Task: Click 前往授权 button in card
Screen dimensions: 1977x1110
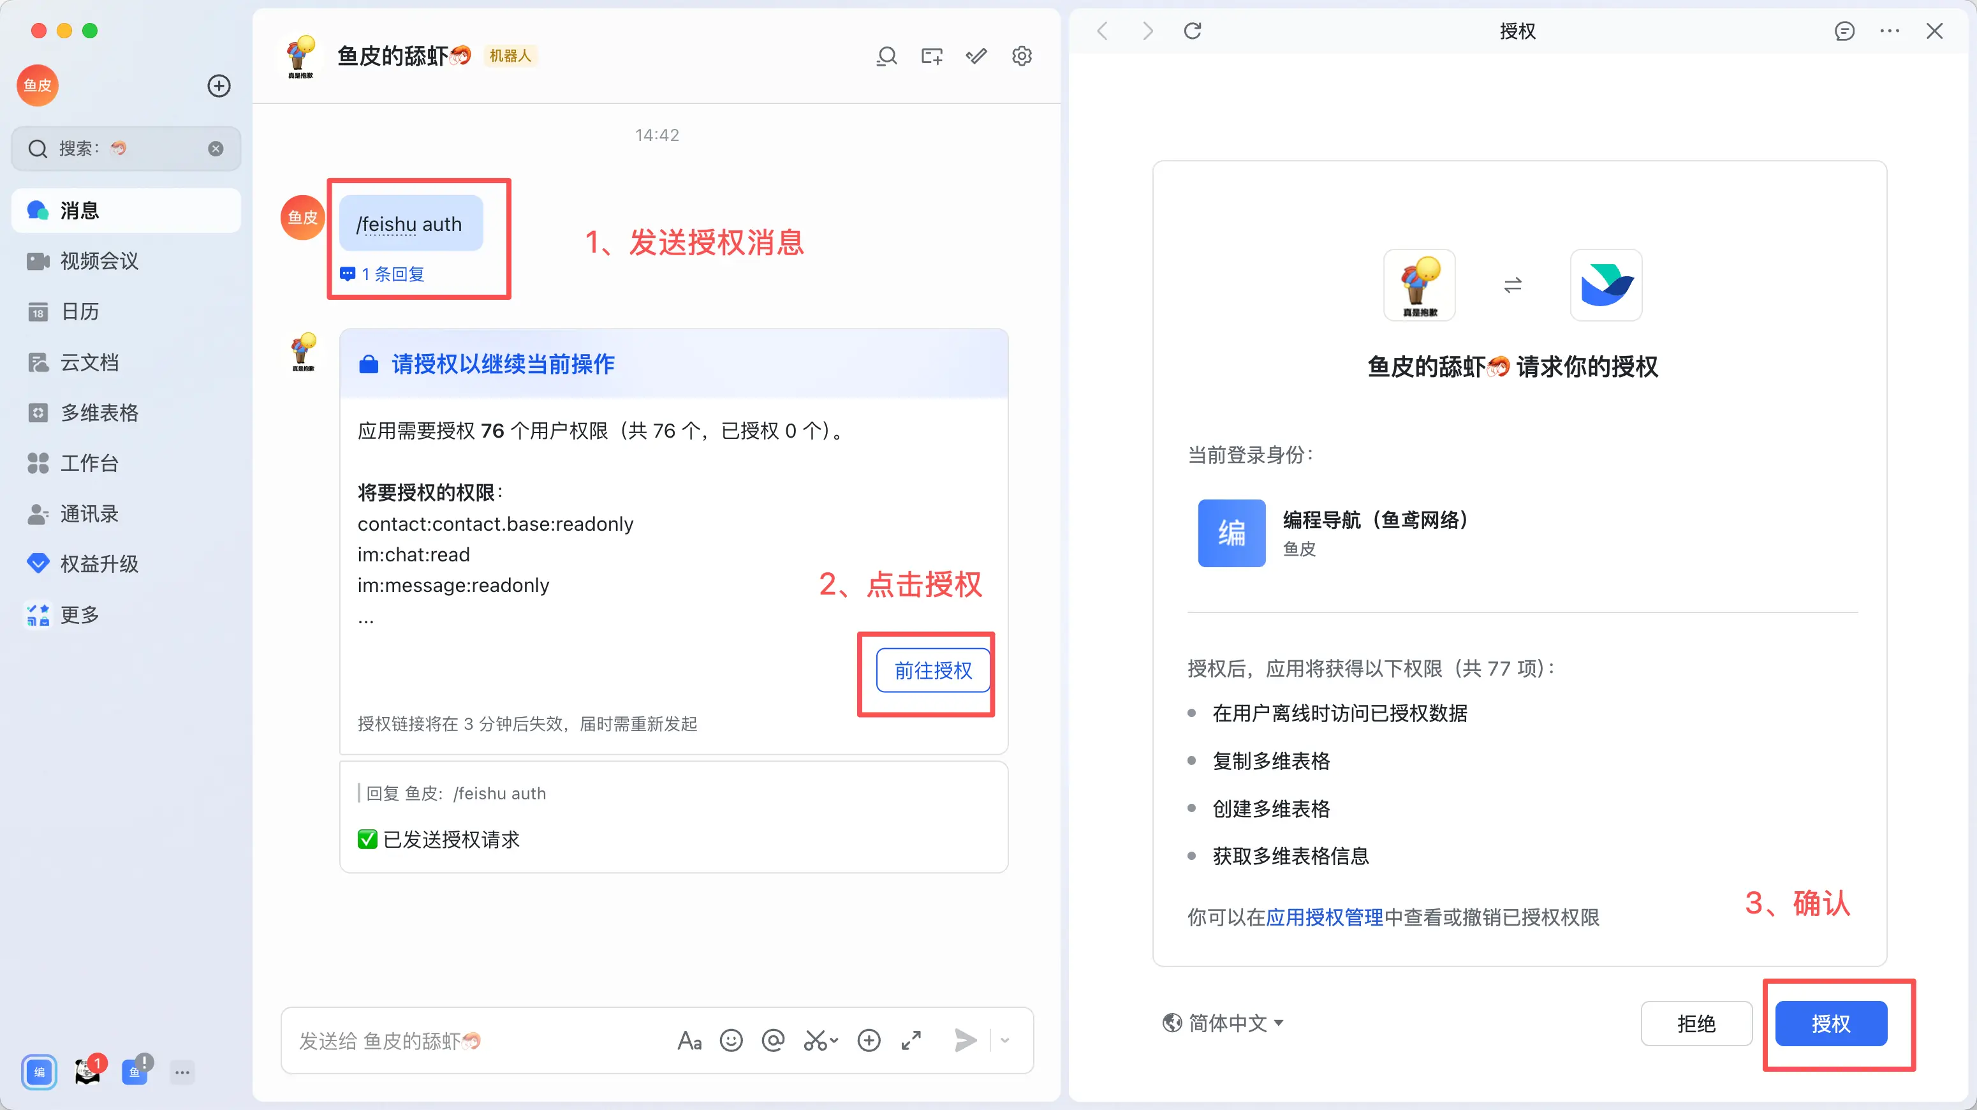Action: tap(932, 670)
